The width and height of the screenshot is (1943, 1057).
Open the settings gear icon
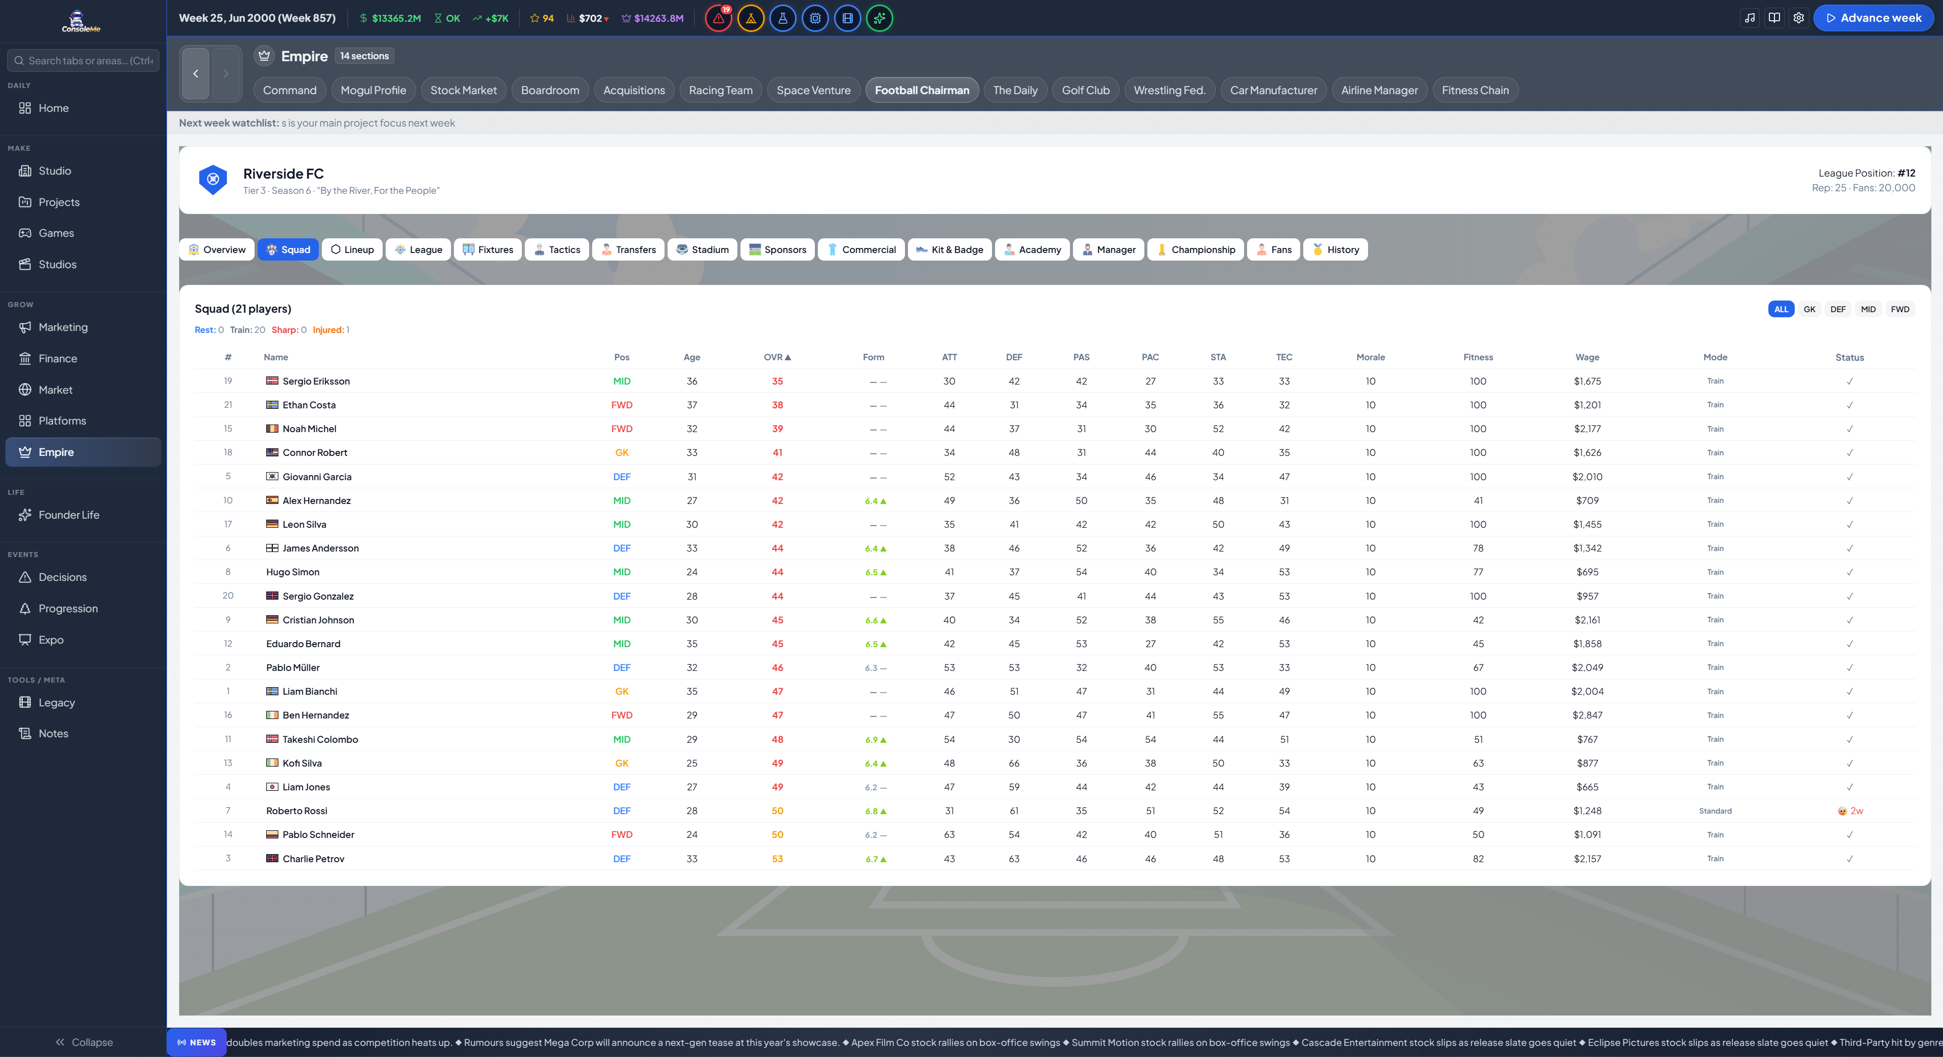1799,18
